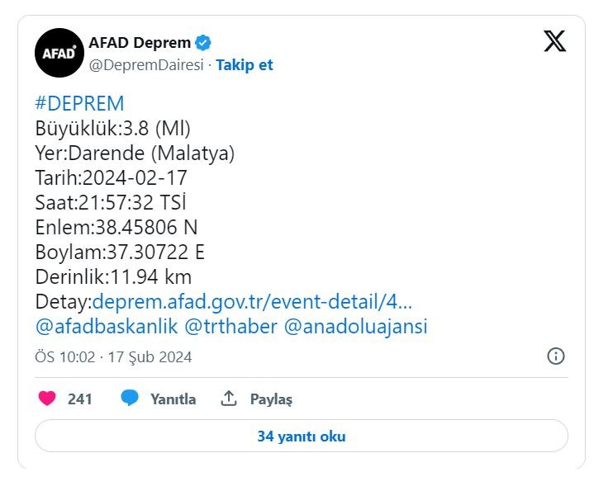This screenshot has width=594, height=486.
Task: Open the @afadbaskanlik mention
Action: tap(107, 327)
